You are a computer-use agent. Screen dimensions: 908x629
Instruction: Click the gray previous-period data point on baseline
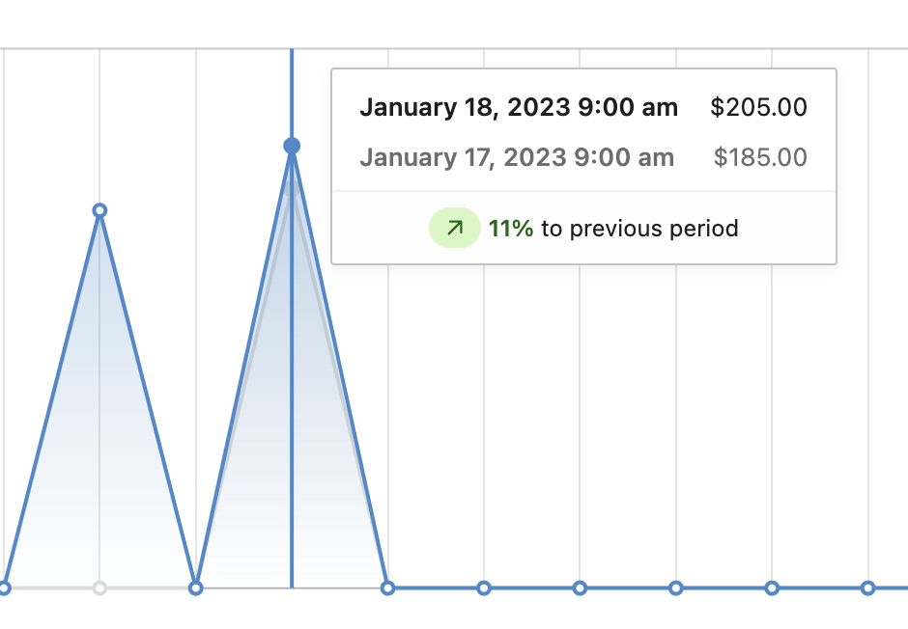click(99, 588)
